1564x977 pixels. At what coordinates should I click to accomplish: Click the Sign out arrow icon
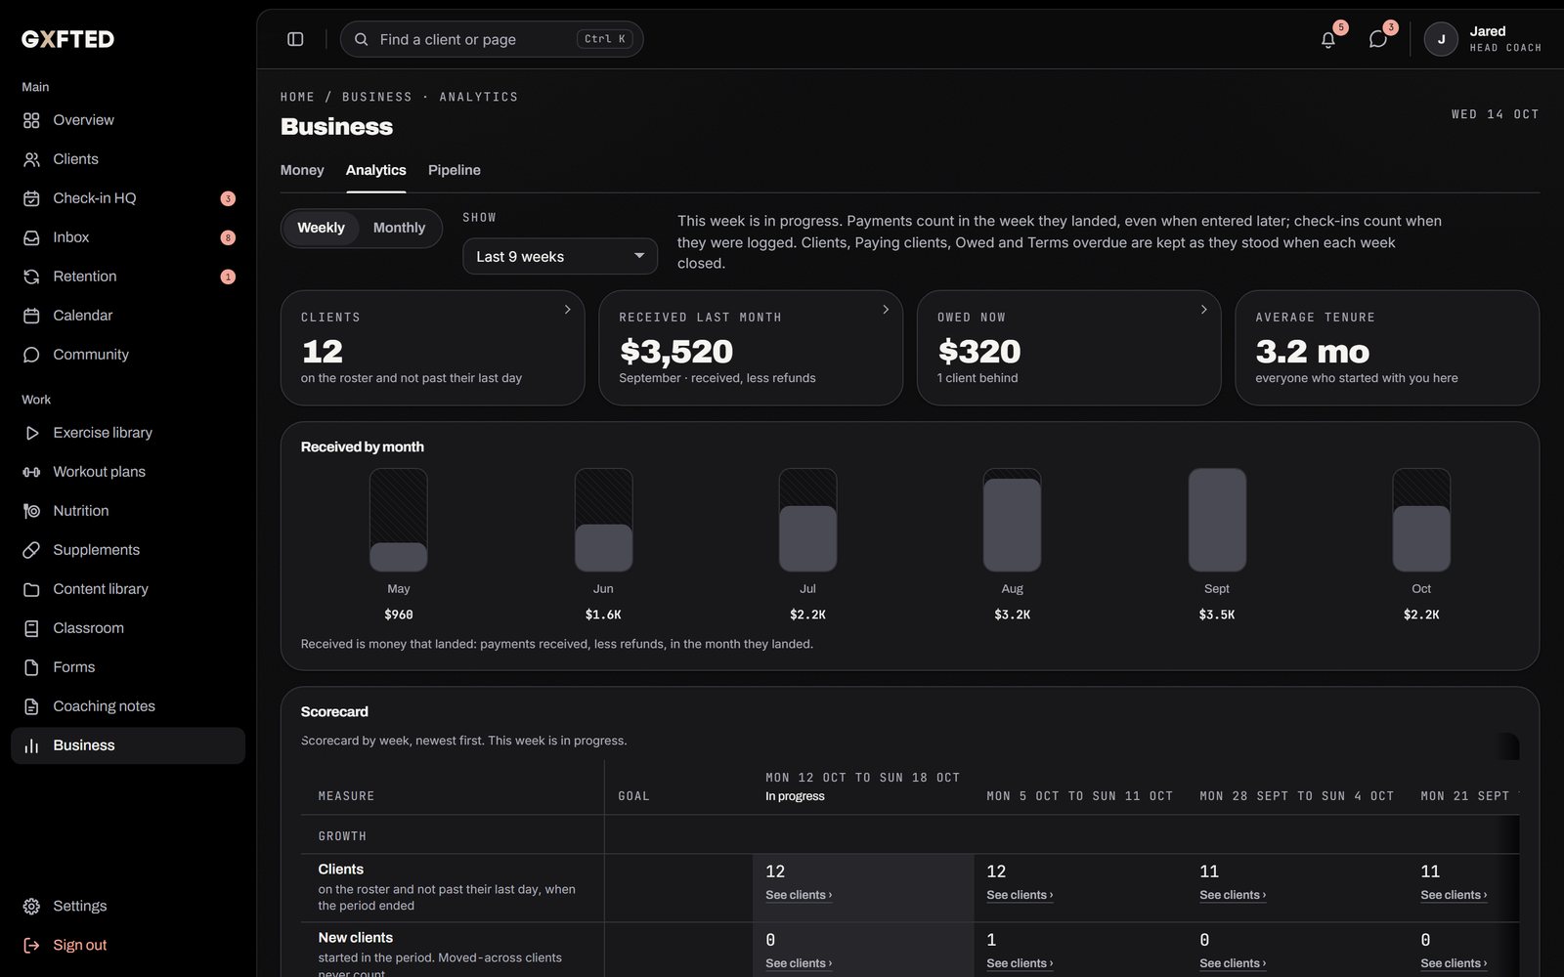[31, 946]
